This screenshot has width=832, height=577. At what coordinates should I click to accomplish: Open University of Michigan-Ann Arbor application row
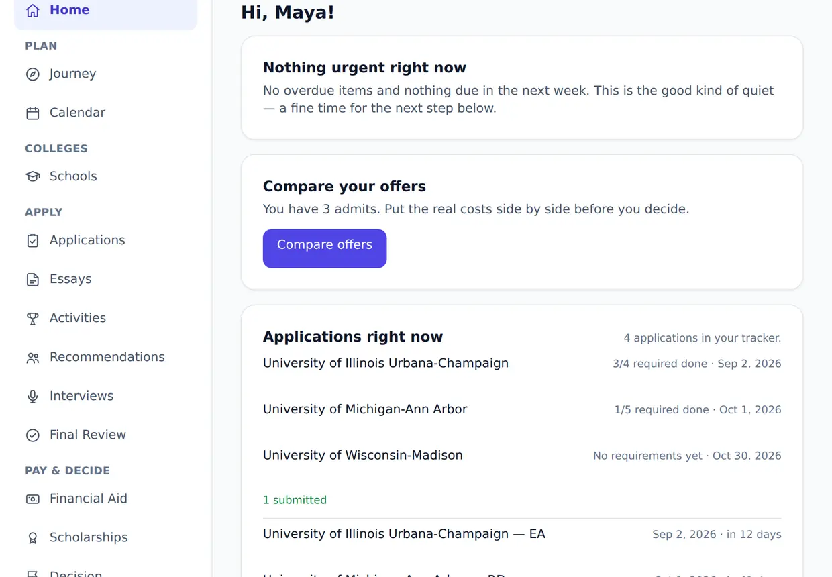[522, 409]
